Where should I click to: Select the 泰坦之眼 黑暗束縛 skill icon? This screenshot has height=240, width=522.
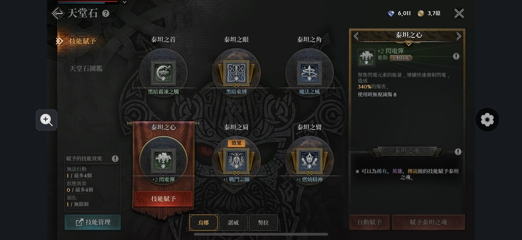[236, 72]
